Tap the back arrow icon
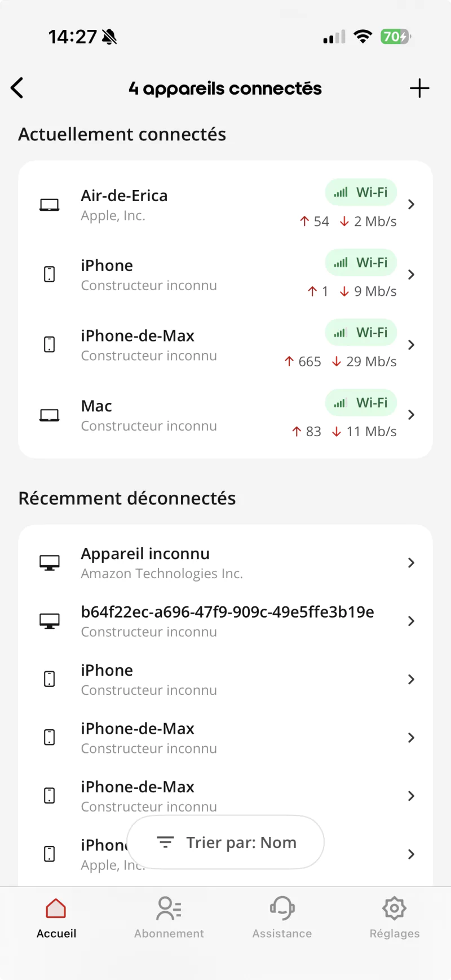 (x=17, y=88)
